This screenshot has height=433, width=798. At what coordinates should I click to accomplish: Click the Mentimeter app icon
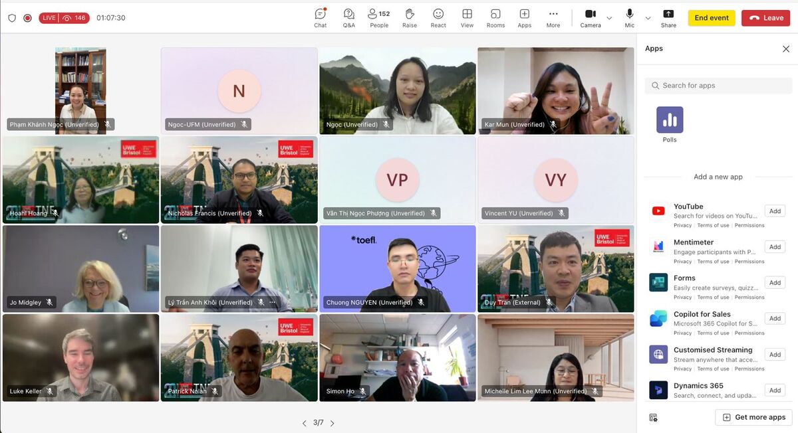point(658,247)
